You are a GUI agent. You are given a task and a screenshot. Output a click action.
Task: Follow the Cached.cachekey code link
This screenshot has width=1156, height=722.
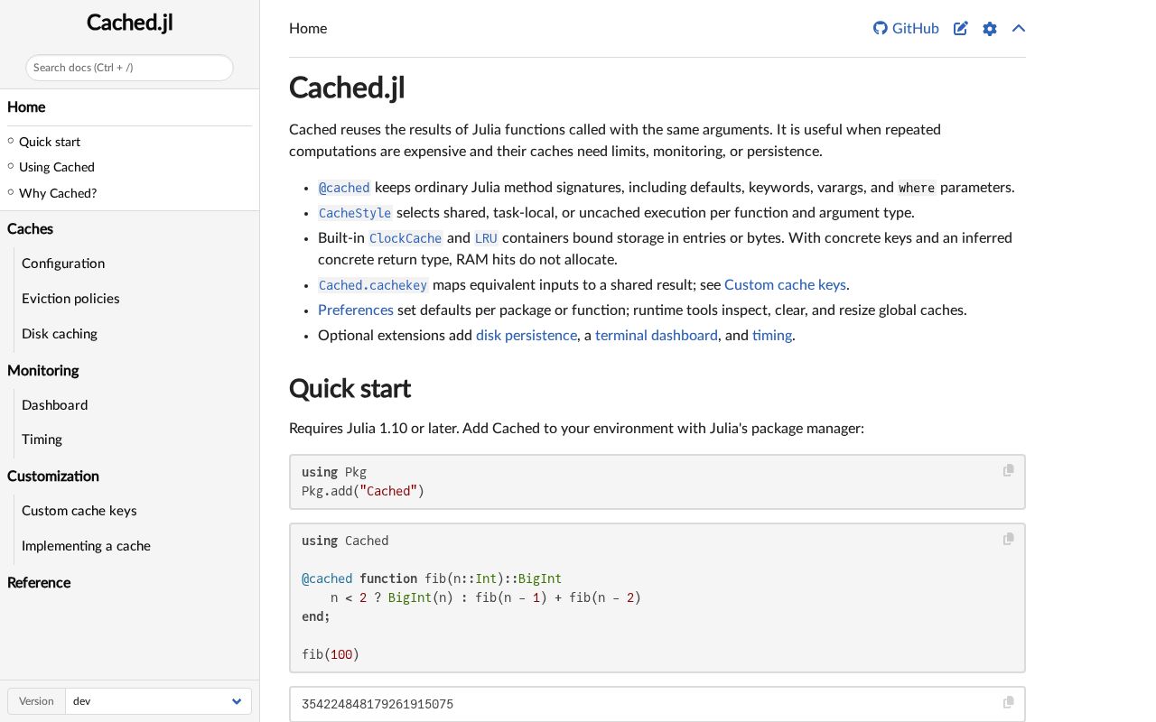tap(373, 285)
